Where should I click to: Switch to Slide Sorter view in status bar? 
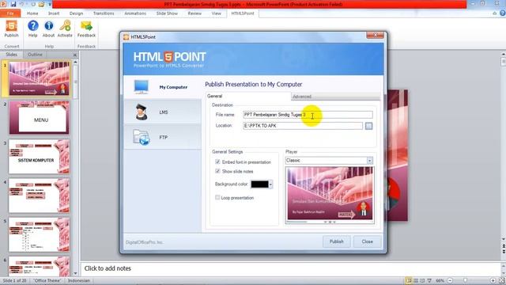click(x=416, y=280)
